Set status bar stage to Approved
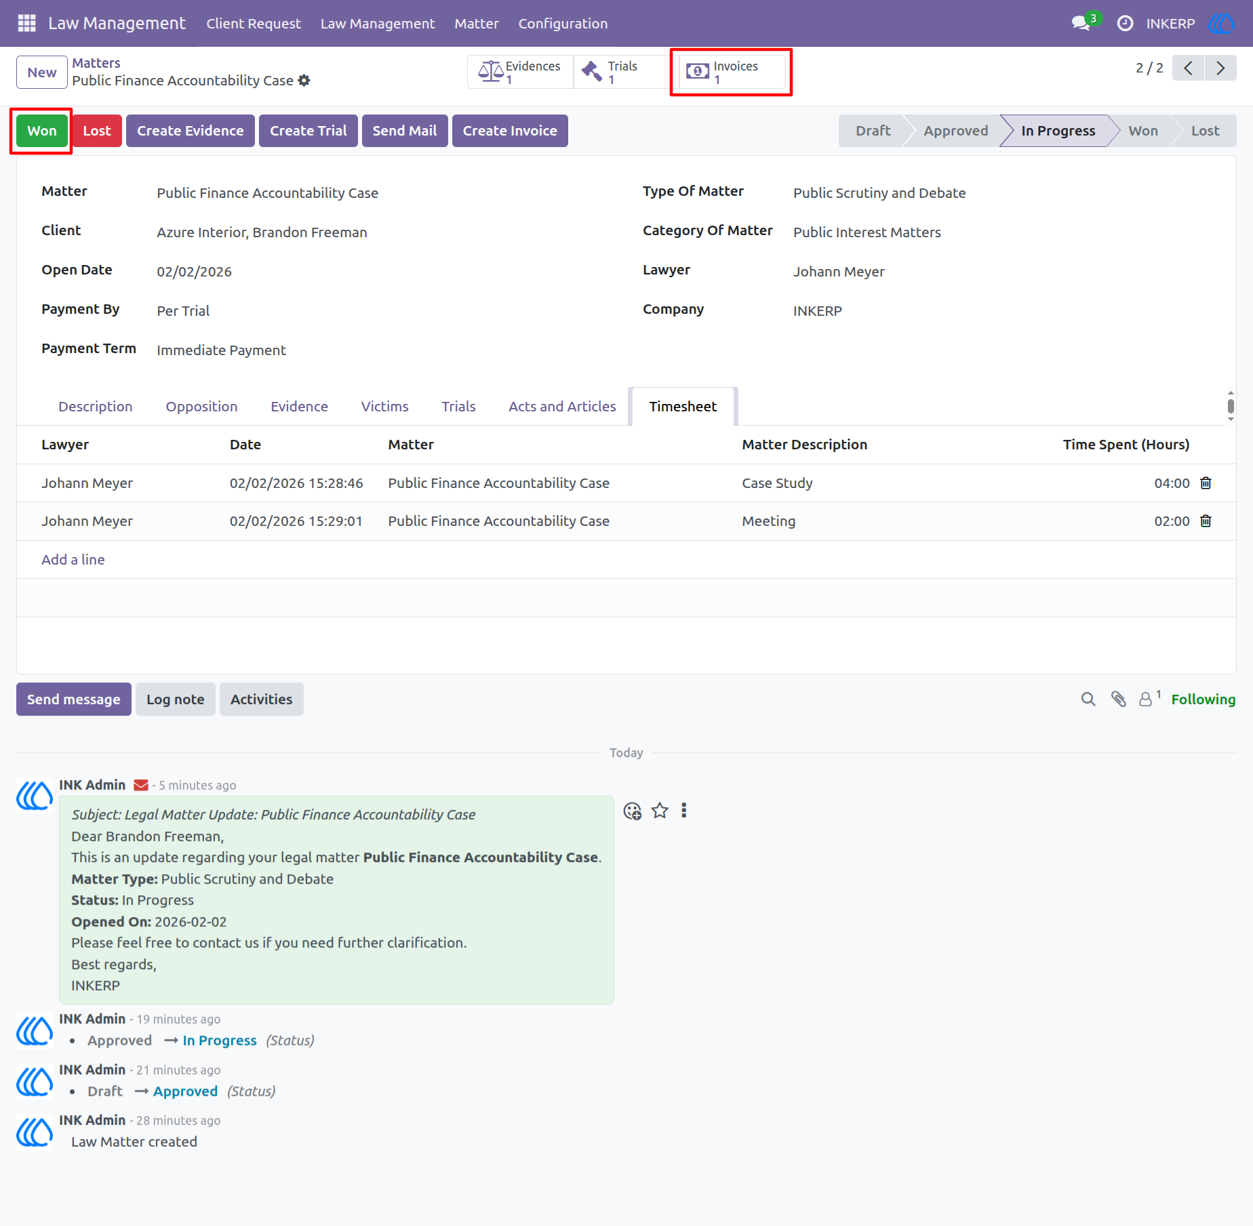The width and height of the screenshot is (1253, 1226). 955,131
